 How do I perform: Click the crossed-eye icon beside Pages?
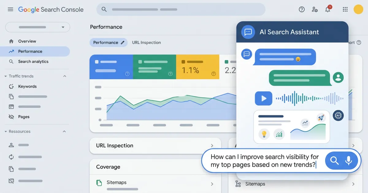tap(11, 117)
